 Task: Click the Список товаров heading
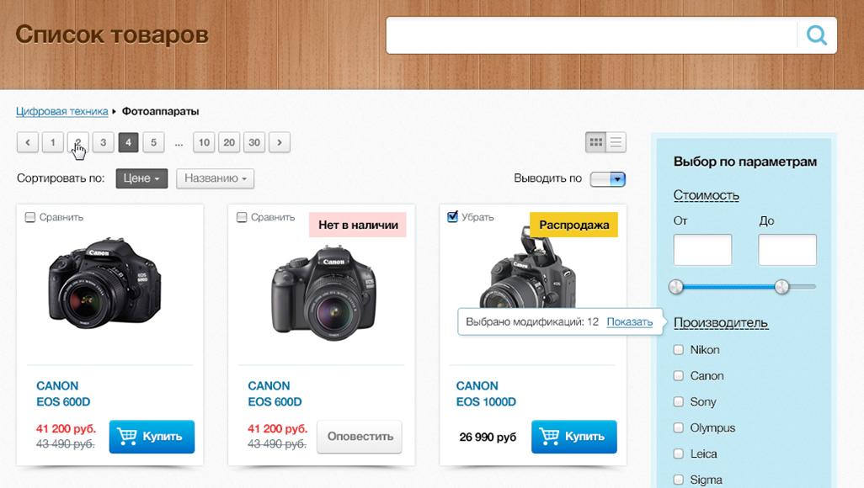[112, 34]
